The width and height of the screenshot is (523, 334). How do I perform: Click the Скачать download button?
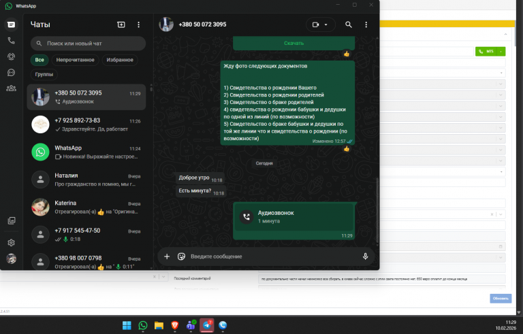click(294, 43)
